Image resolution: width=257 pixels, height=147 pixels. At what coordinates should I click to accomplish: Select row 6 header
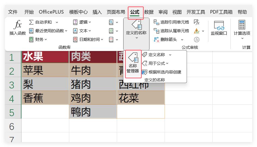pyautogui.click(x=13, y=125)
